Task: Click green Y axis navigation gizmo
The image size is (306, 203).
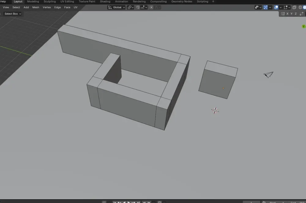Action: pos(304,26)
